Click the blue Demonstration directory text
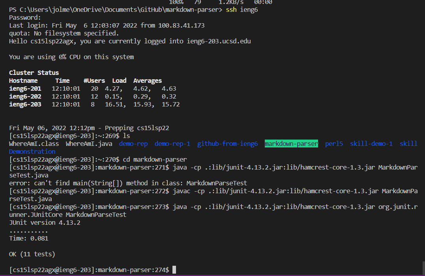 32,151
